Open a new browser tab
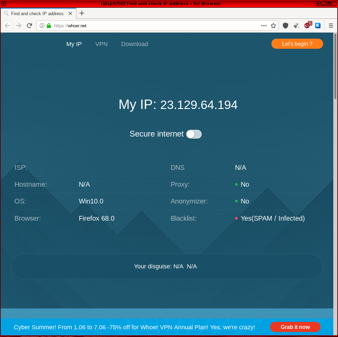Viewport: 338px width, 337px height. 82,13
